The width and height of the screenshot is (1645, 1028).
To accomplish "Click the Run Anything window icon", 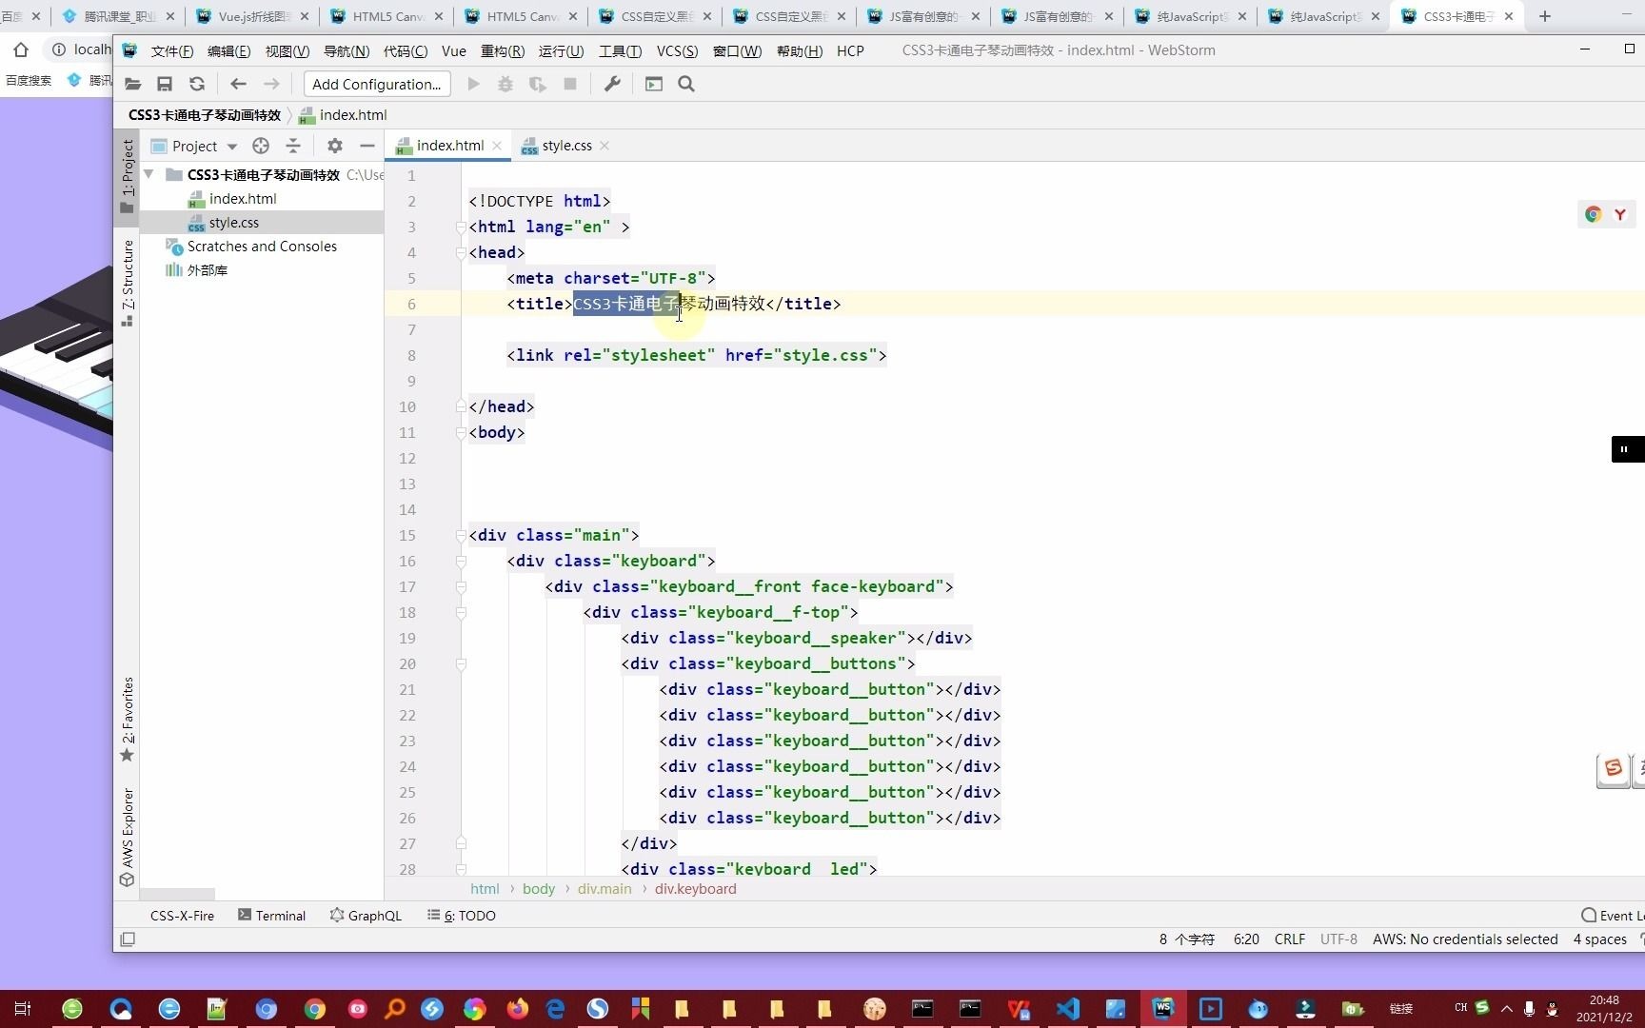I will coord(654,84).
